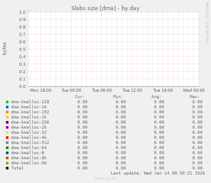Click the 'Munin 2.0.76' footer text
The height and width of the screenshot is (183, 211).
click(105, 178)
